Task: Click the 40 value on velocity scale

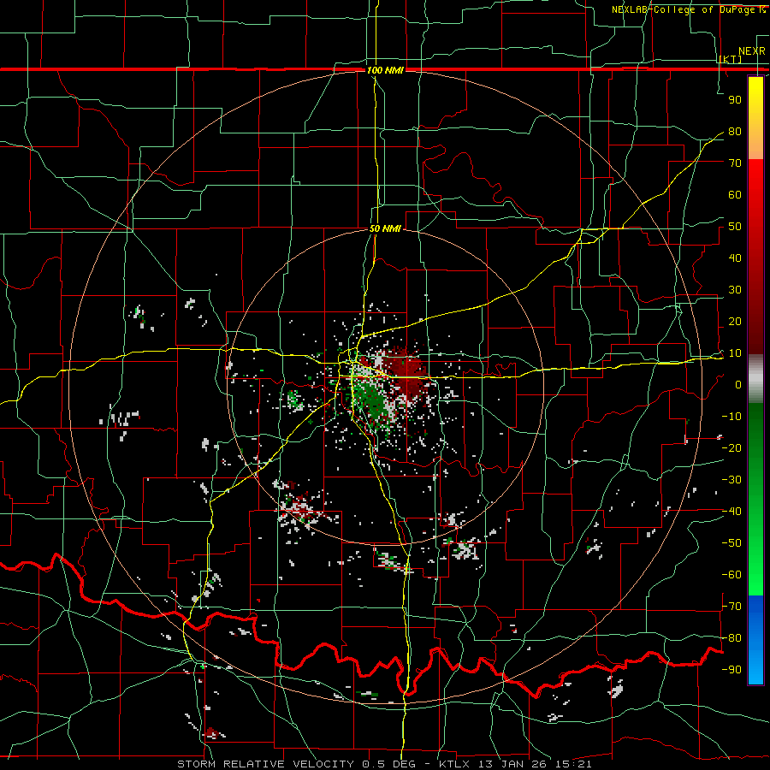Action: [x=735, y=258]
